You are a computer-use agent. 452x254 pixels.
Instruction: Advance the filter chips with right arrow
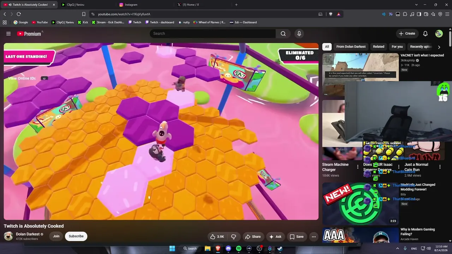pos(439,47)
